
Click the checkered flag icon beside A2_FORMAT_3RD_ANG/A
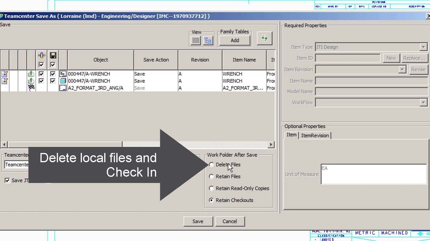[31, 88]
